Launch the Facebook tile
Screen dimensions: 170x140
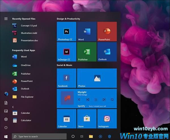tap(67, 78)
